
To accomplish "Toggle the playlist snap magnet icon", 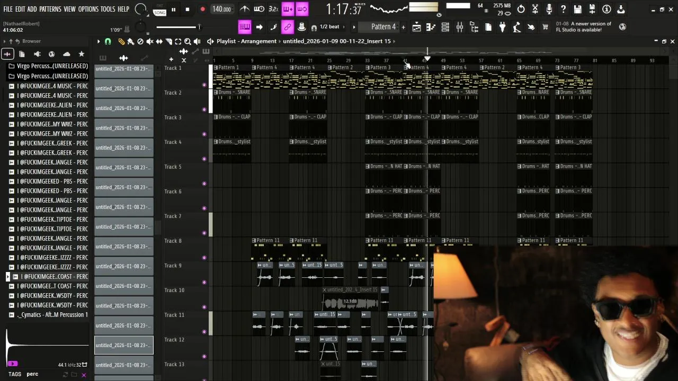I will coord(108,41).
